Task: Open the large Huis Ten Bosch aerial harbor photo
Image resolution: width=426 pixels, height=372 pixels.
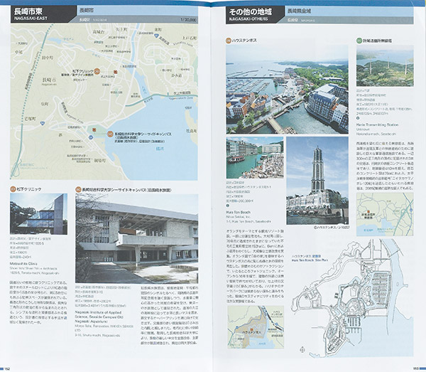Action: tap(287, 89)
